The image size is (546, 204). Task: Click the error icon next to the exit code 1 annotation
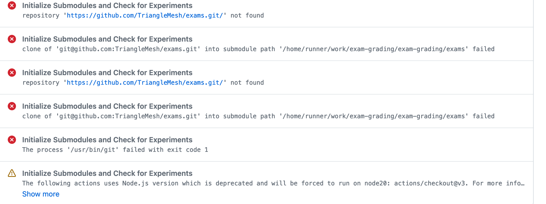tap(12, 140)
